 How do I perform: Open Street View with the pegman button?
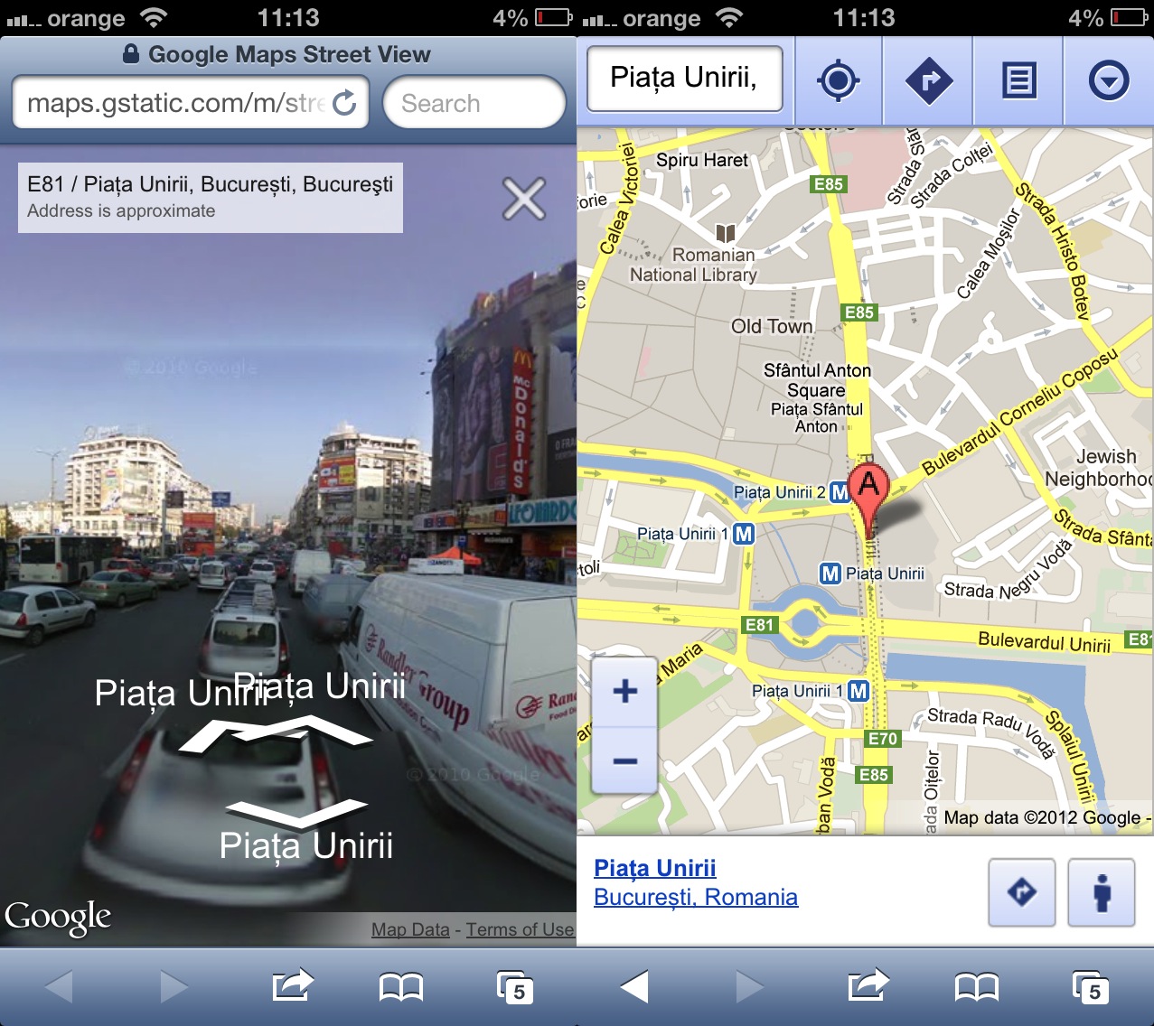pos(1102,892)
